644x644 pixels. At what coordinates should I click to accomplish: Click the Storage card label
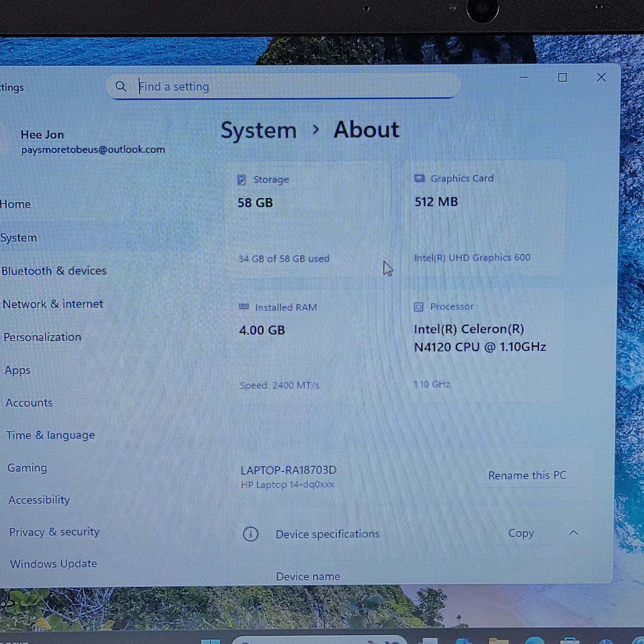[271, 180]
